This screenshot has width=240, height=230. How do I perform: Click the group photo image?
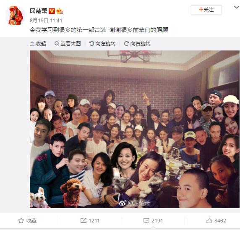(x=135, y=129)
